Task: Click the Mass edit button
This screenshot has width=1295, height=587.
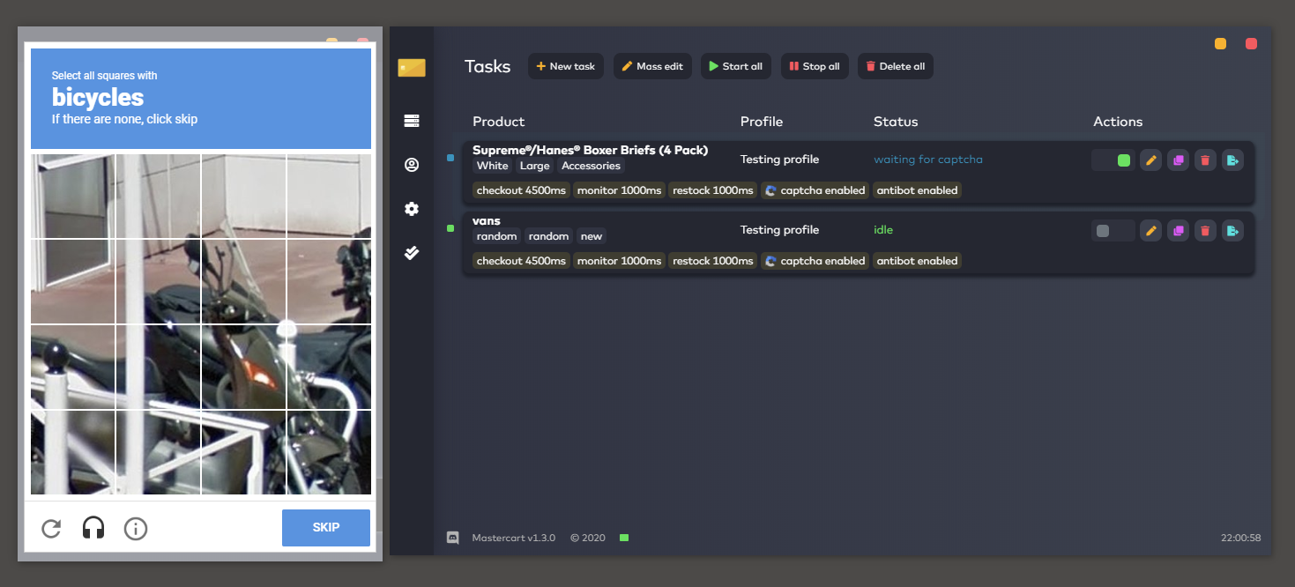Action: tap(653, 66)
